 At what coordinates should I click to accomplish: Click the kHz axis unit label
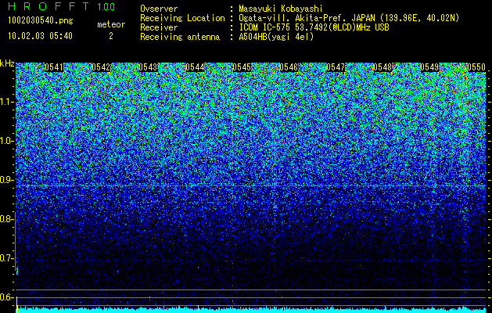click(x=7, y=63)
